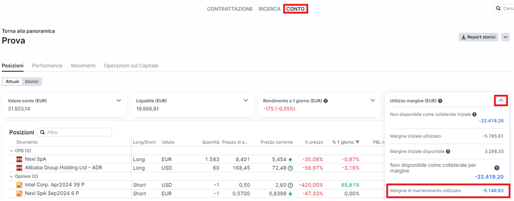This screenshot has height=201, width=514.
Task: Switch positions view to Storici
Action: point(32,82)
